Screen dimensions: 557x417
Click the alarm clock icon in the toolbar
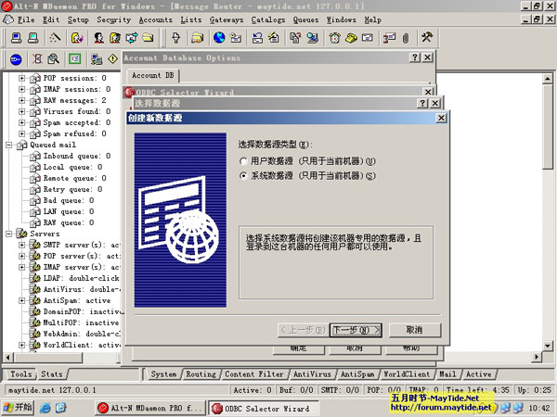[x=334, y=38]
